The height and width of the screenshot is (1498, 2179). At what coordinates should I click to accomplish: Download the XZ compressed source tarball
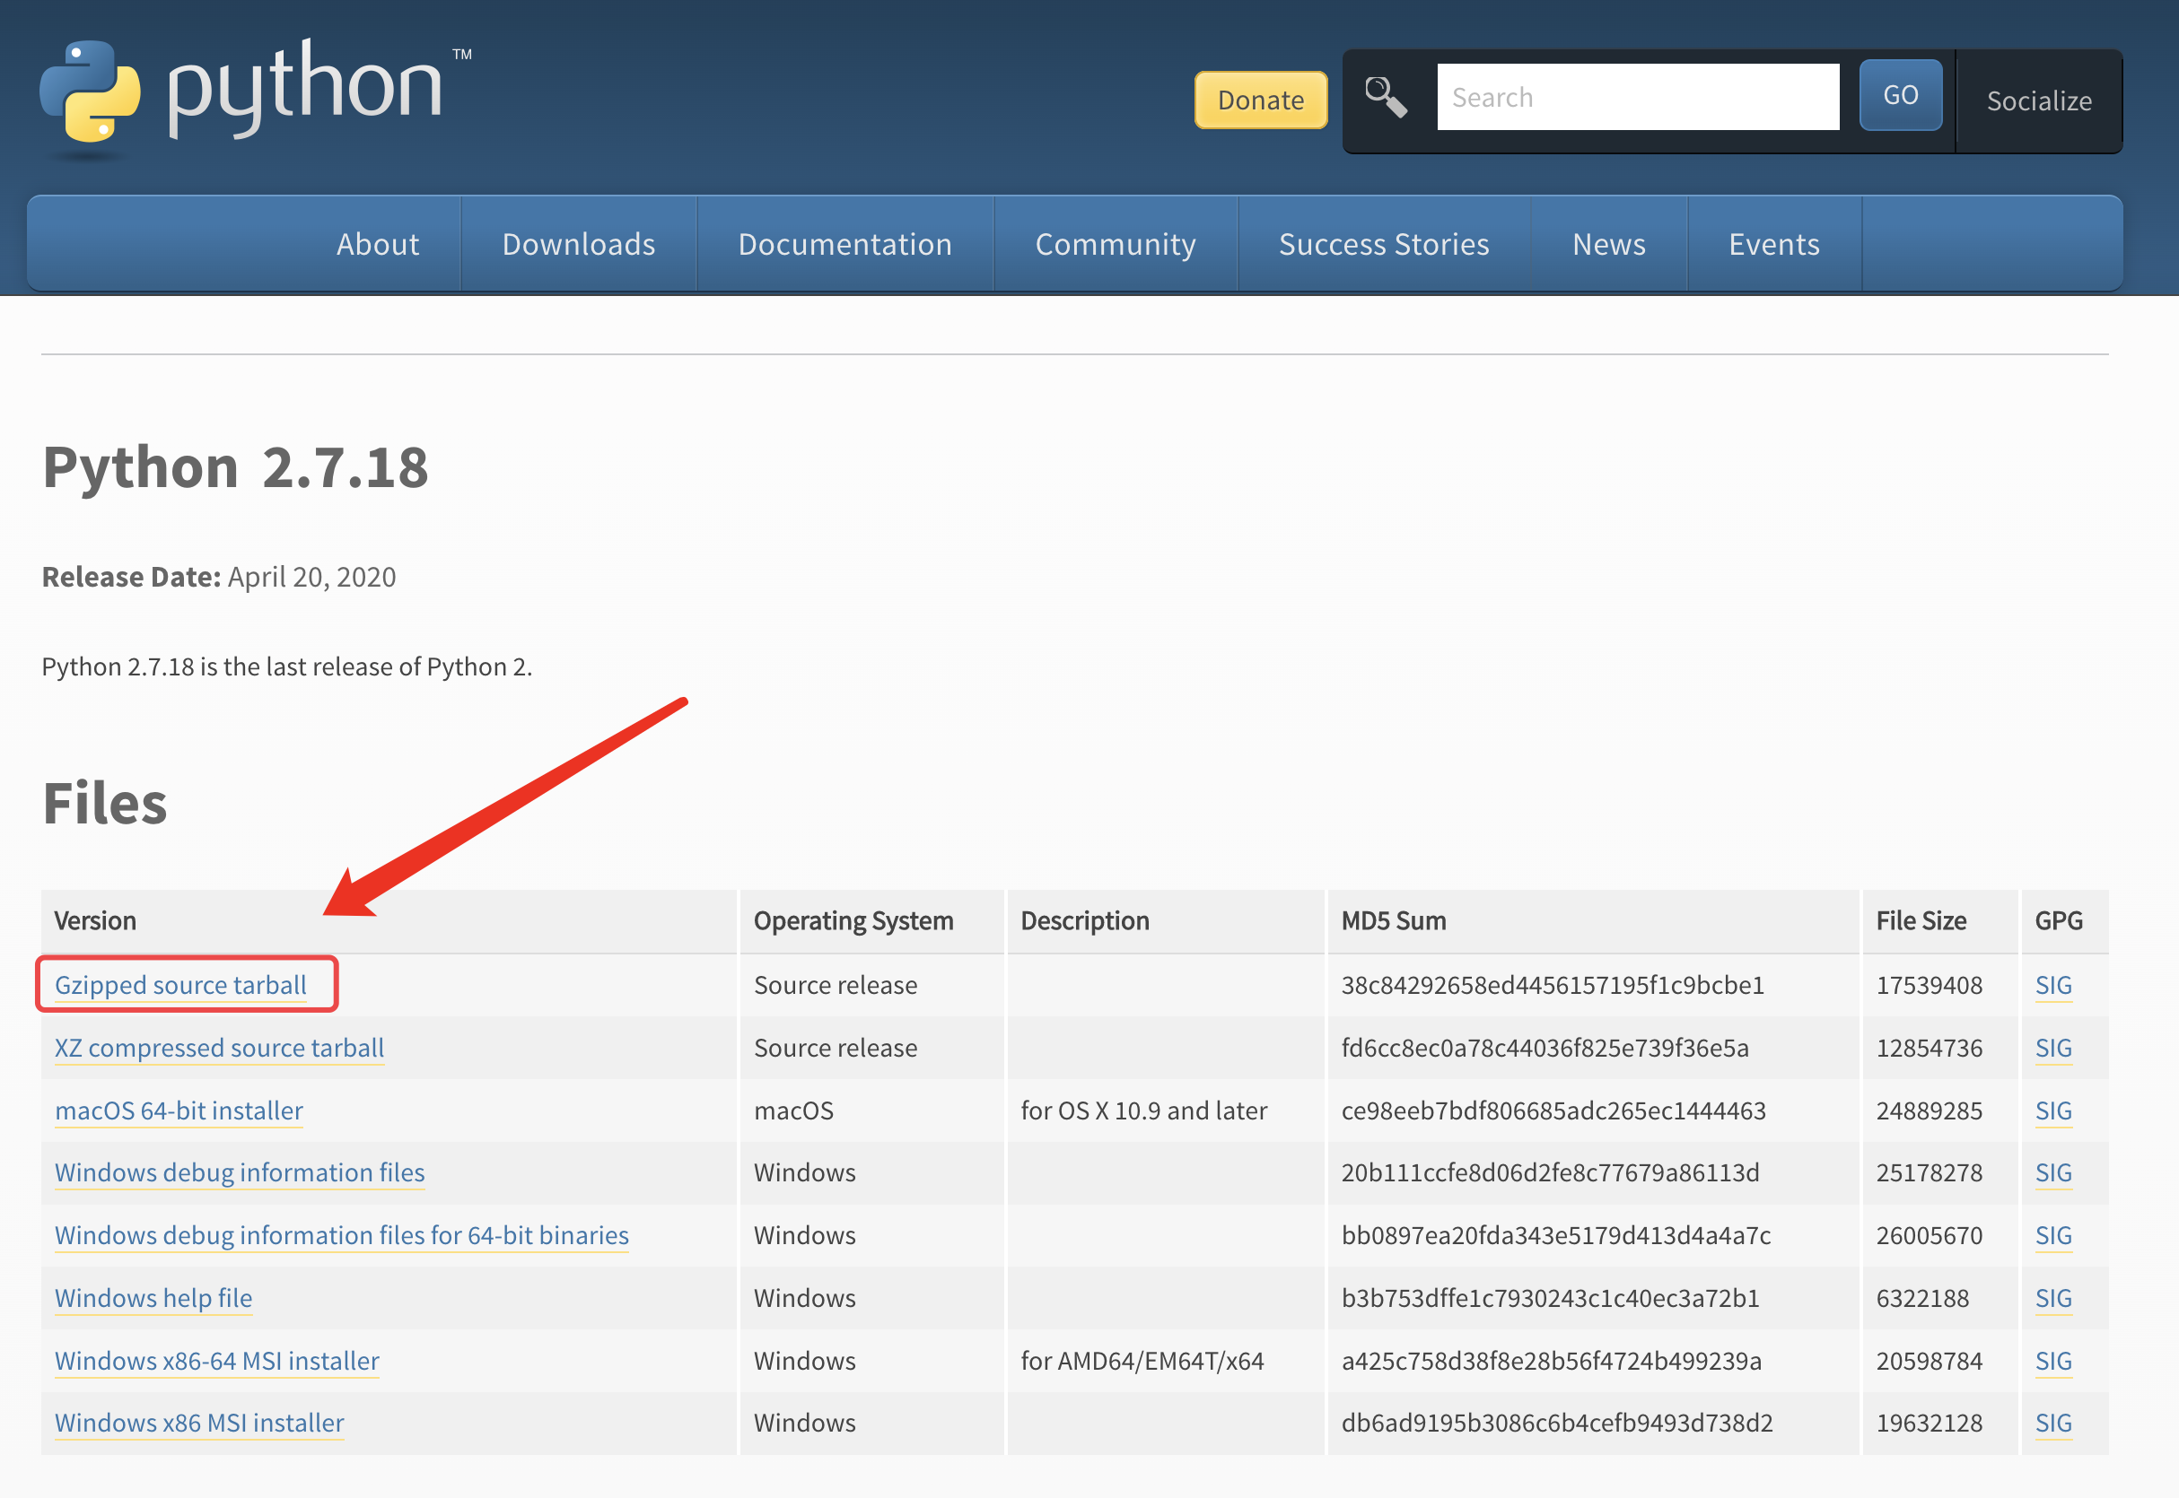coord(219,1048)
